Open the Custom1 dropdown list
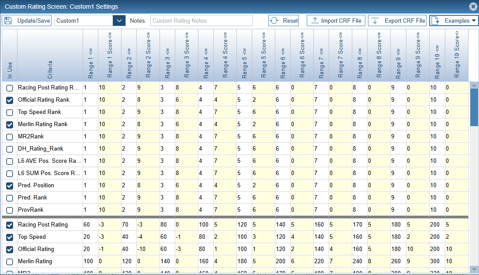Image resolution: width=479 pixels, height=275 pixels. click(119, 21)
